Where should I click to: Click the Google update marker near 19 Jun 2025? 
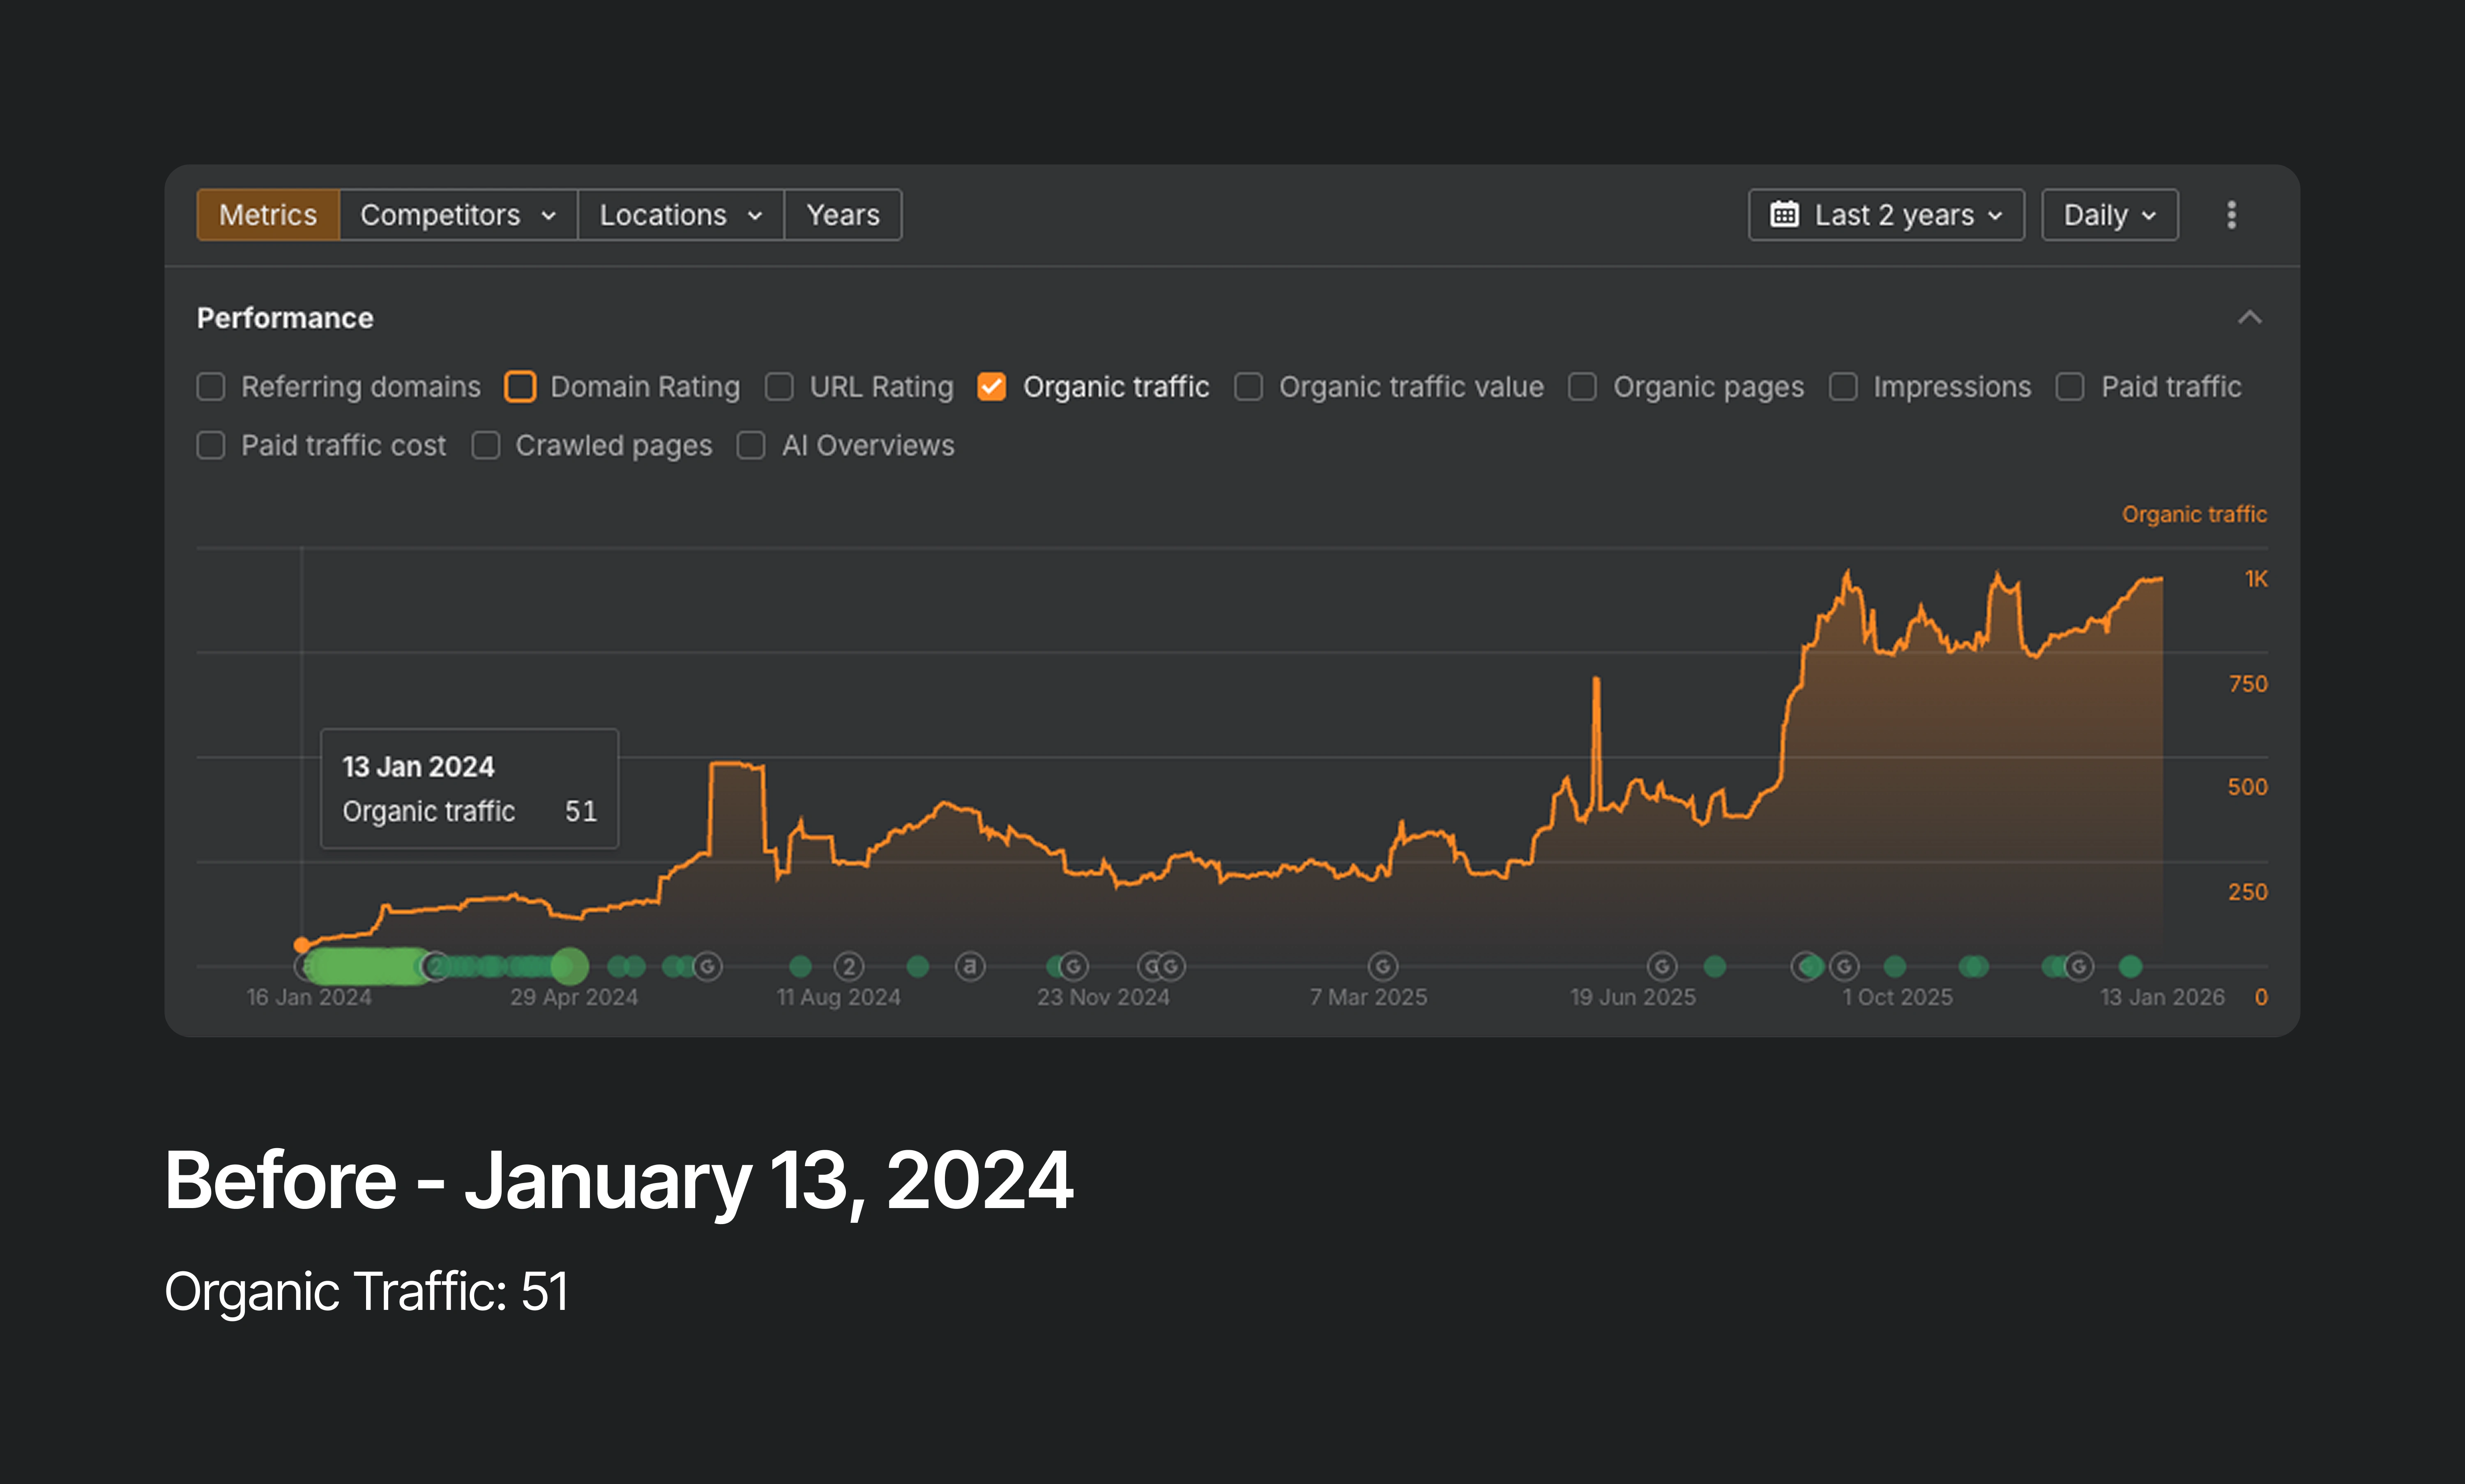click(x=1662, y=966)
